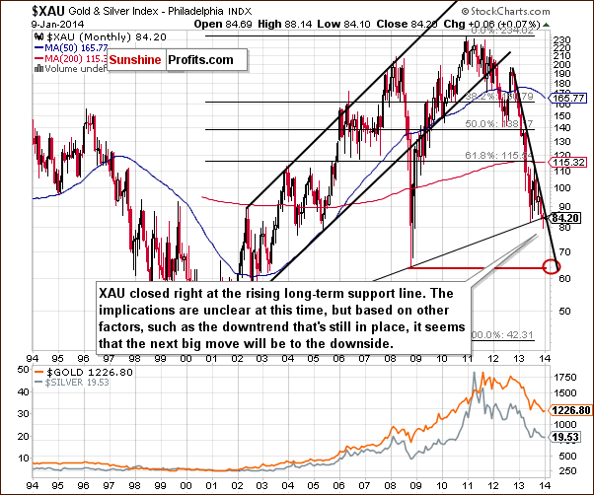594x495 pixels.
Task: Click the 9-Jan-2014 date label
Action: [57, 25]
